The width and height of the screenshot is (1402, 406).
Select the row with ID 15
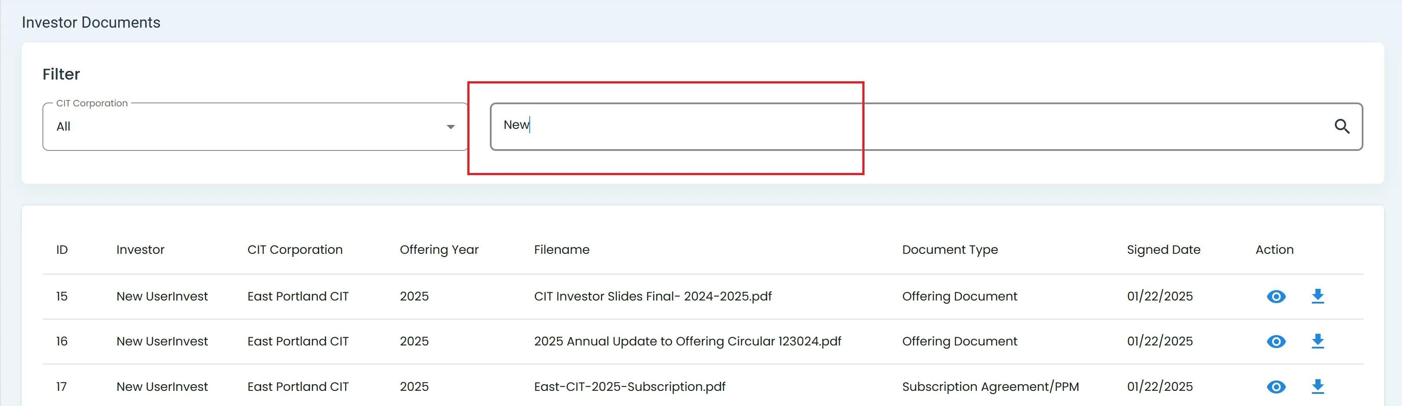[62, 296]
